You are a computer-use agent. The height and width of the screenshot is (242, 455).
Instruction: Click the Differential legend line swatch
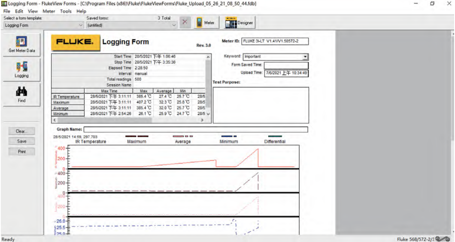pos(275,136)
